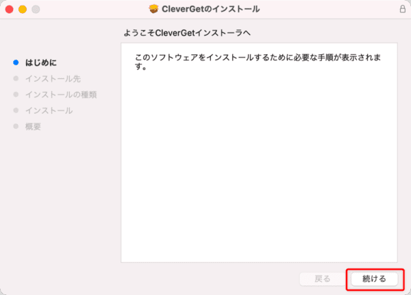Click the disabled gray zoom window button
Image resolution: width=411 pixels, height=295 pixels.
pyautogui.click(x=36, y=10)
